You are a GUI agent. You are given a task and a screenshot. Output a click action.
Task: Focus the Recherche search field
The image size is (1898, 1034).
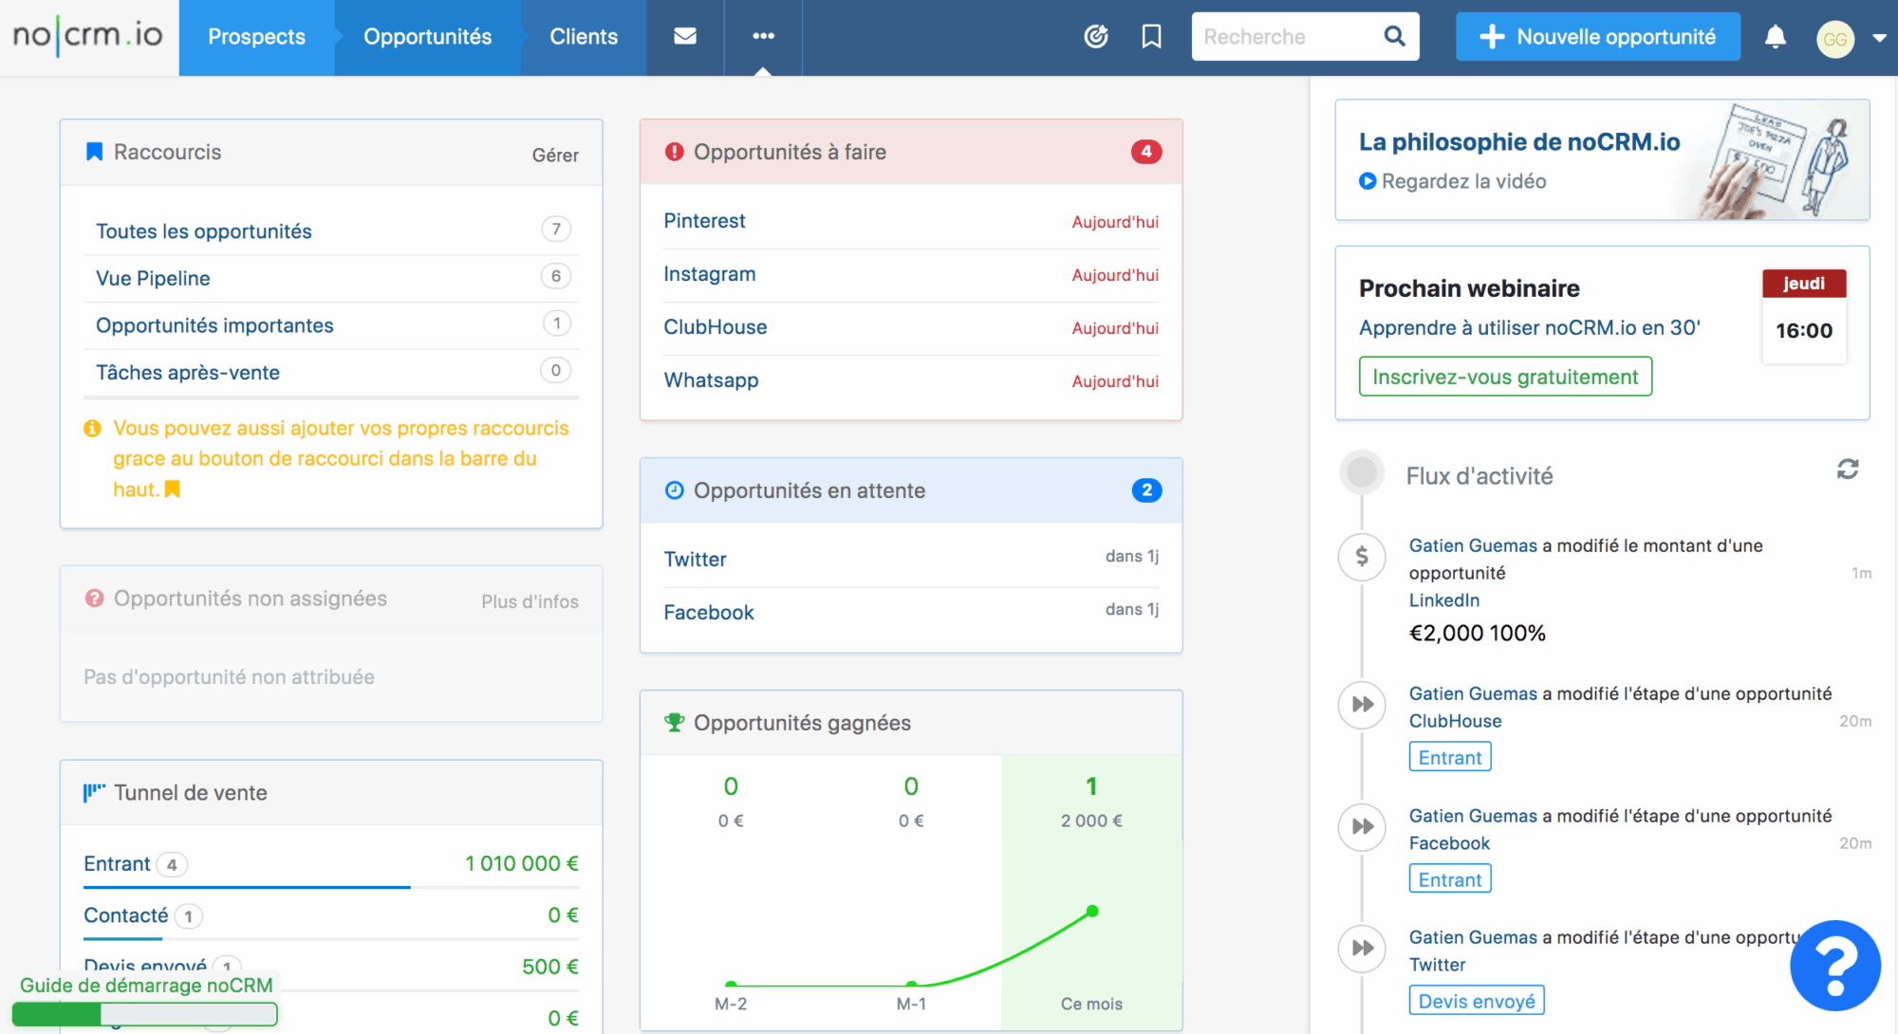[1286, 37]
